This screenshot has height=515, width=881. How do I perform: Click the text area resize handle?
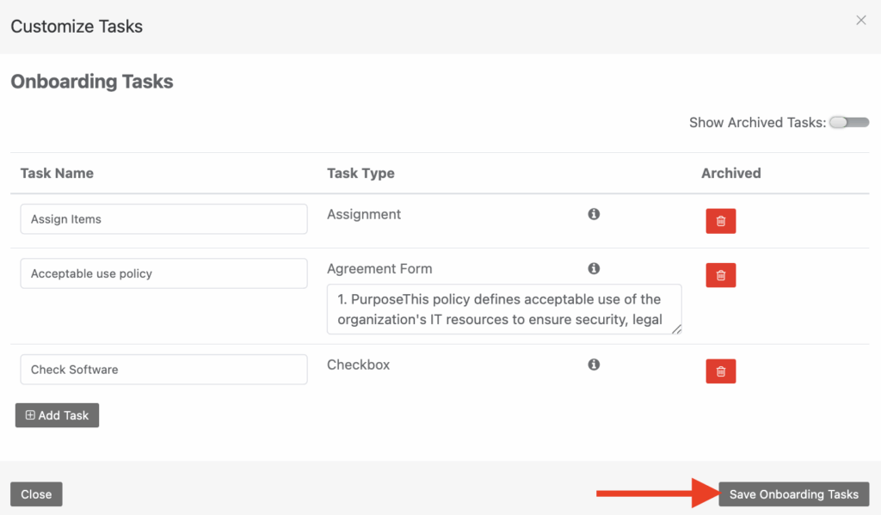(x=677, y=329)
